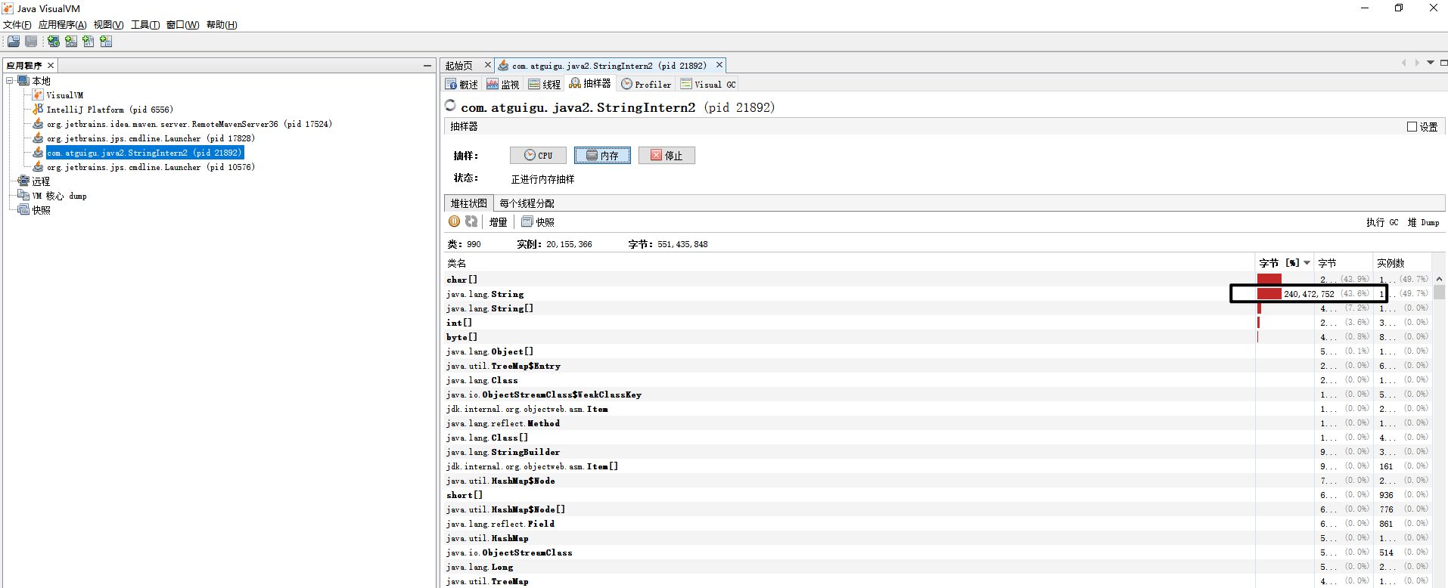
Task: Click the 增量 deltas button
Action: 498,222
